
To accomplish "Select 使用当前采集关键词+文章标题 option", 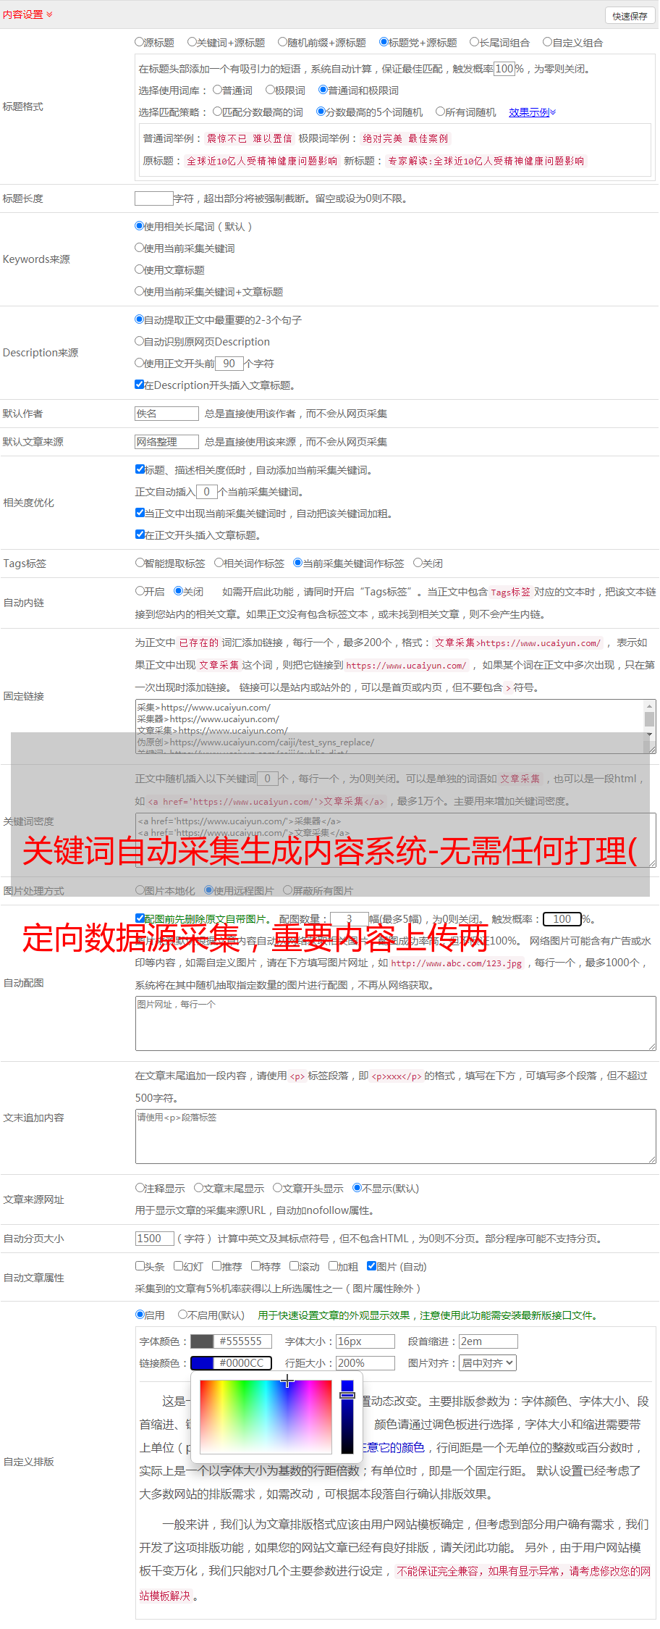I will (140, 291).
